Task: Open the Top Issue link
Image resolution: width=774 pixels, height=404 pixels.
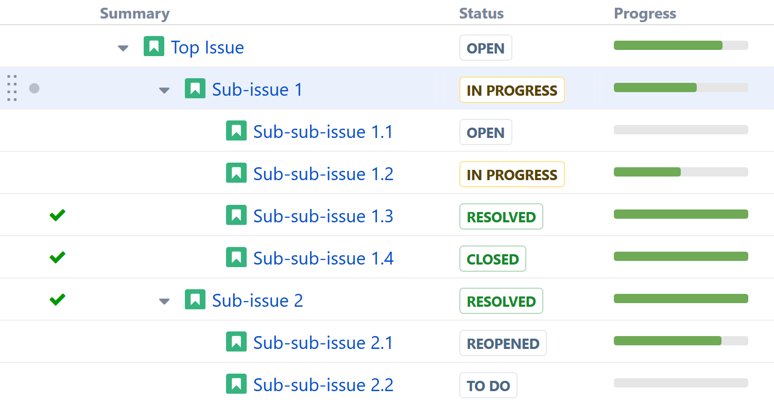Action: click(x=207, y=47)
